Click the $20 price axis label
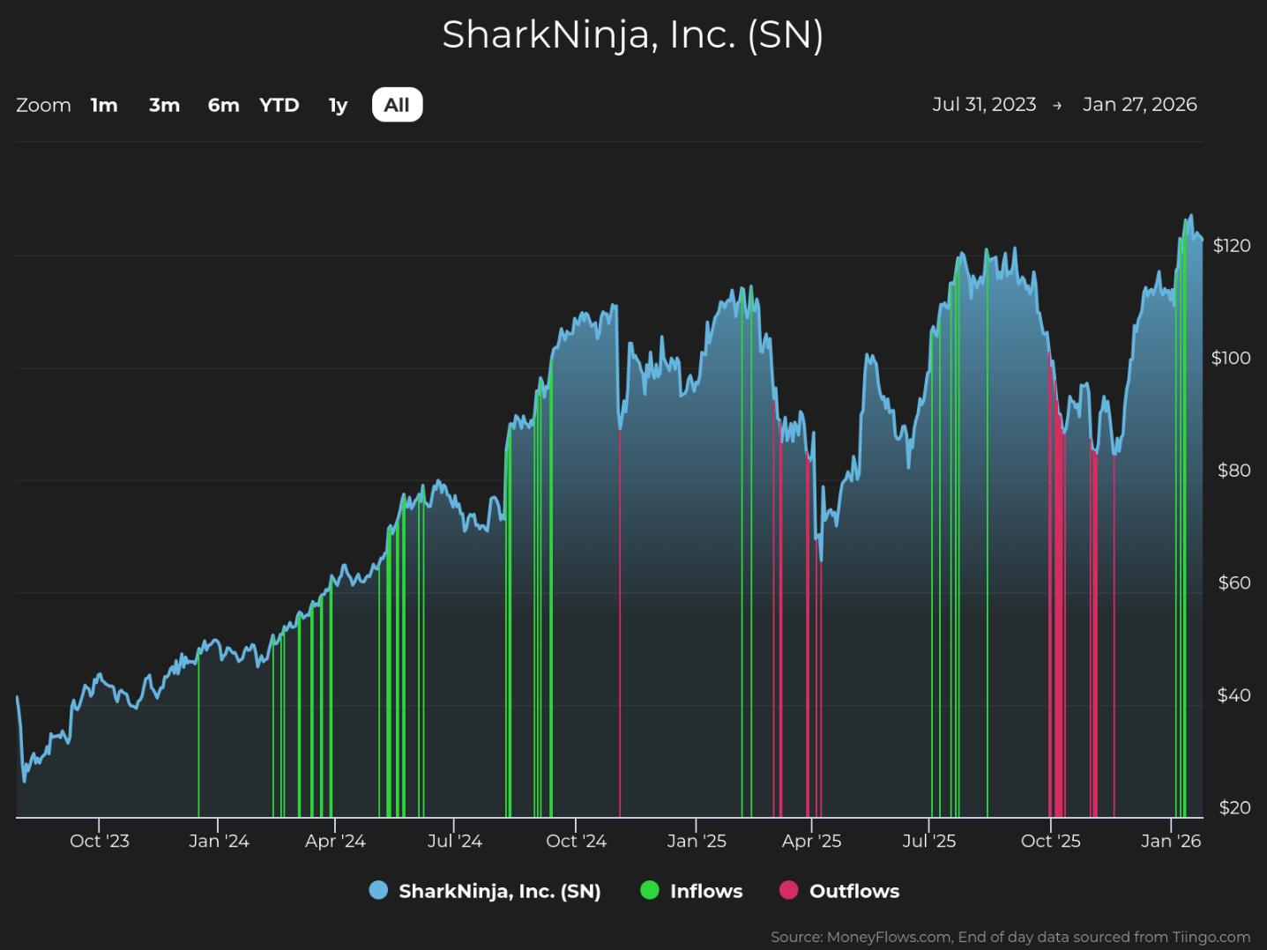This screenshot has width=1267, height=950. tap(1234, 808)
